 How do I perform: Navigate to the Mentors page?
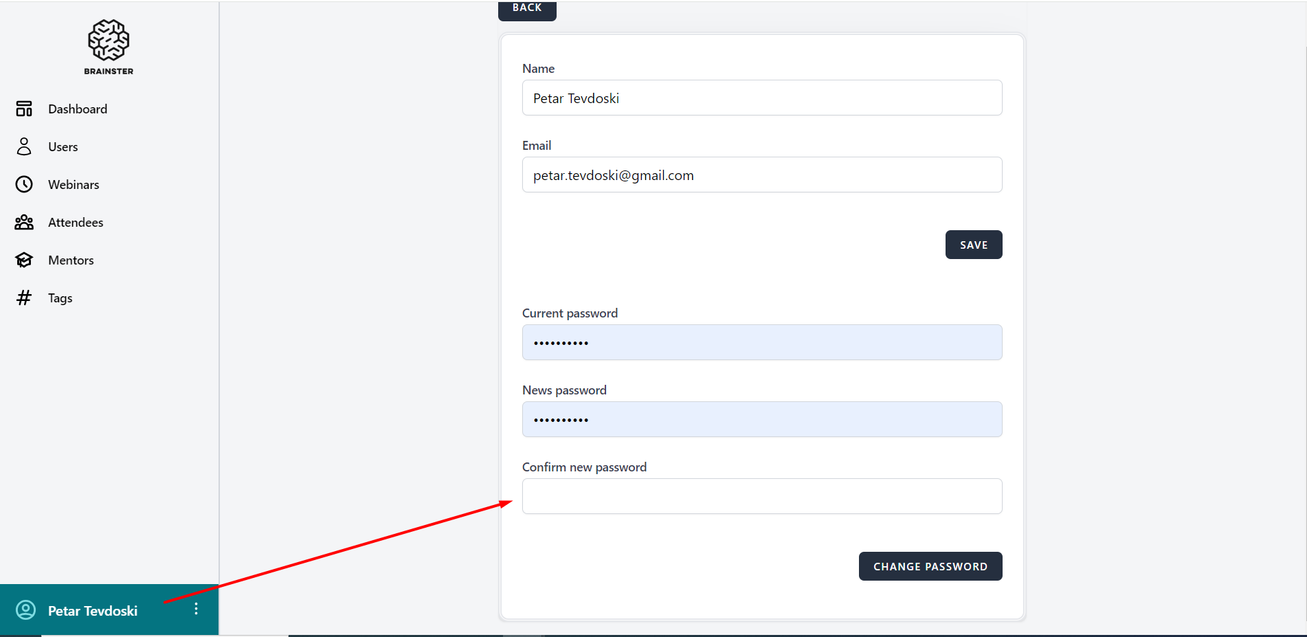71,260
